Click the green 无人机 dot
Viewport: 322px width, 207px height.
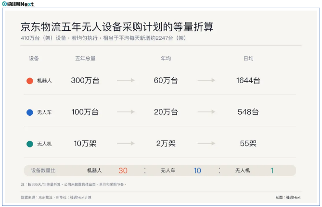pos(30,144)
